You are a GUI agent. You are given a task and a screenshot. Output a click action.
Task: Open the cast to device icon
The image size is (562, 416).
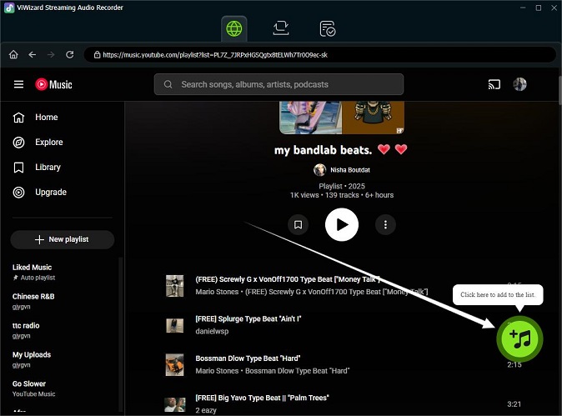(494, 84)
